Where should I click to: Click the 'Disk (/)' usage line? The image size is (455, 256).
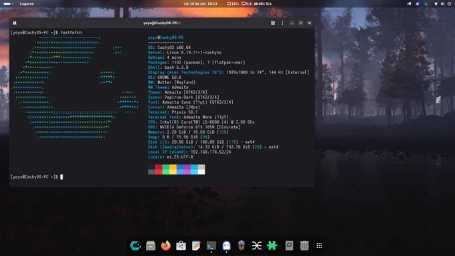click(201, 142)
